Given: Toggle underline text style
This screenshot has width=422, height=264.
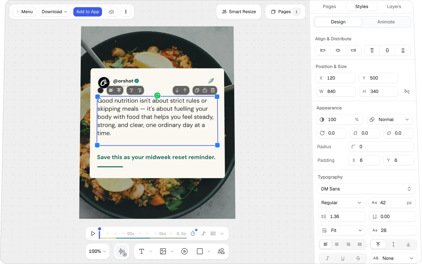Looking at the screenshot, I should 343,258.
